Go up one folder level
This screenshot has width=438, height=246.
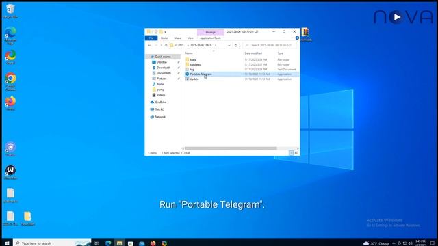pyautogui.click(x=166, y=45)
